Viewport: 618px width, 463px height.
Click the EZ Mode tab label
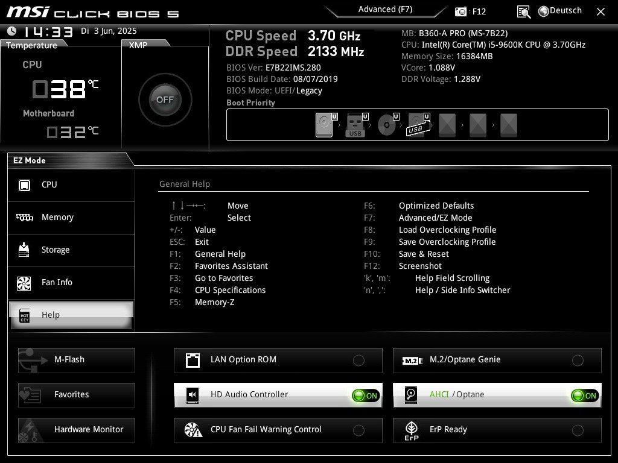(x=29, y=160)
